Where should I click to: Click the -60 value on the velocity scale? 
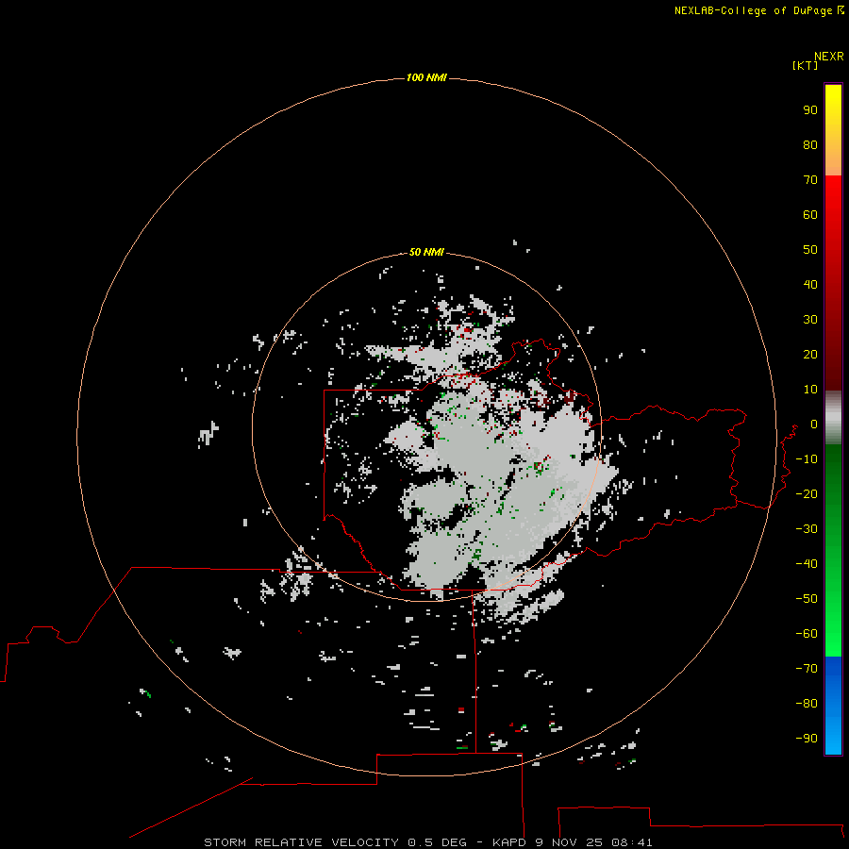point(807,634)
